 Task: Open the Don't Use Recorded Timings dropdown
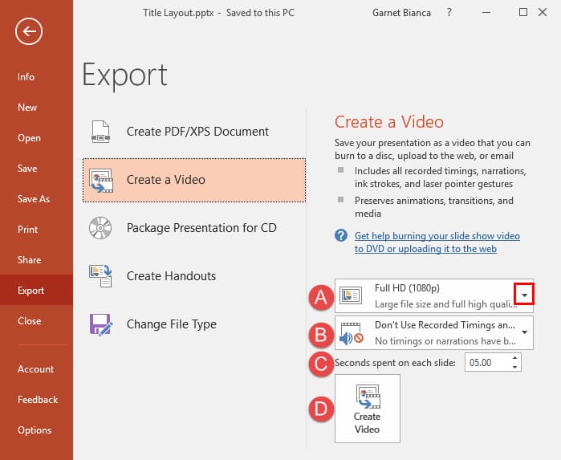point(524,332)
